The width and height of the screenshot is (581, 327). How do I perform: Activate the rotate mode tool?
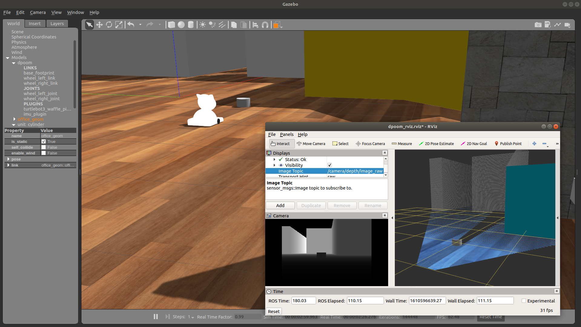[x=109, y=25]
